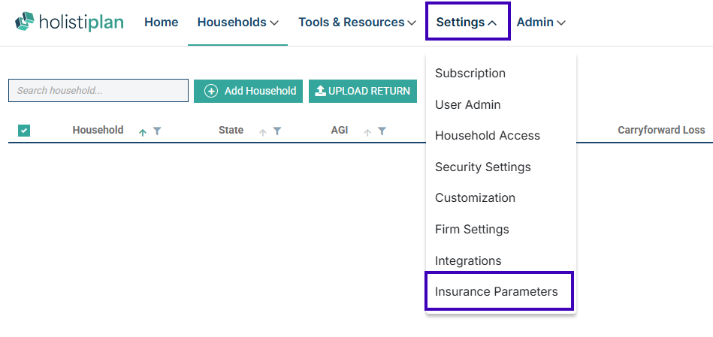Screen dimensions: 713x337
Task: Toggle the select-all households checkbox
Action: (24, 131)
